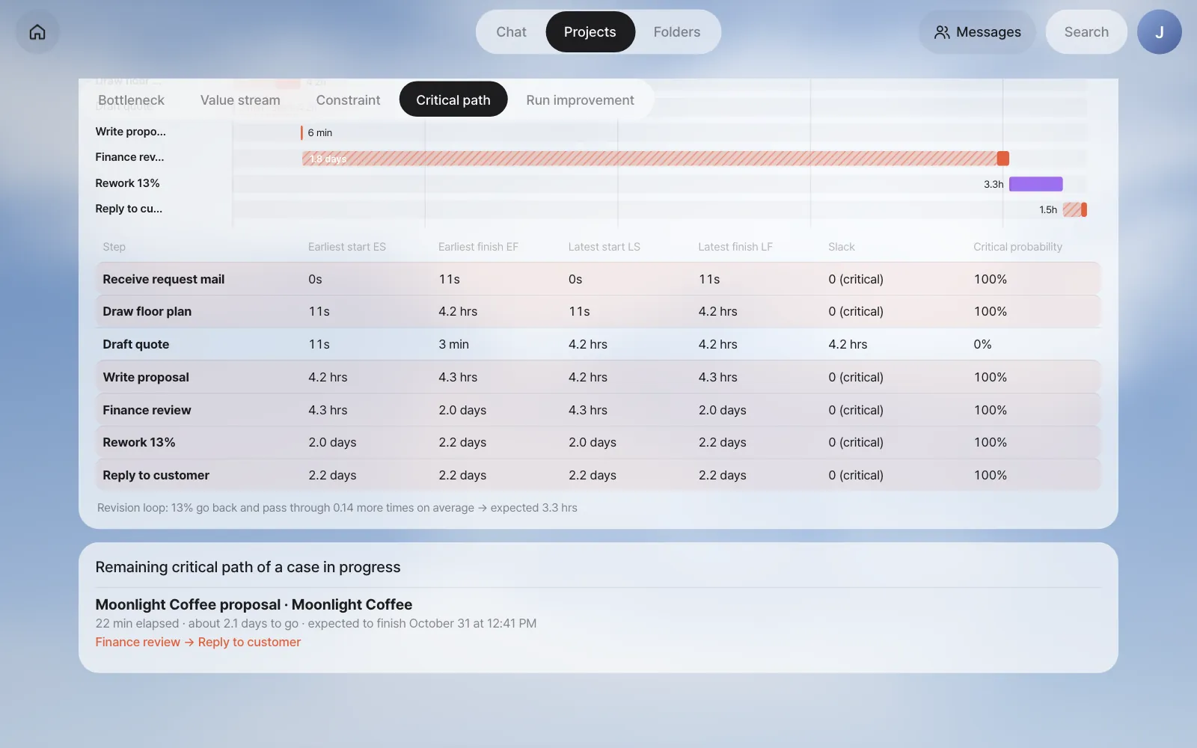Viewport: 1197px width, 748px height.
Task: Select the Rework 13% table row
Action: tap(598, 442)
